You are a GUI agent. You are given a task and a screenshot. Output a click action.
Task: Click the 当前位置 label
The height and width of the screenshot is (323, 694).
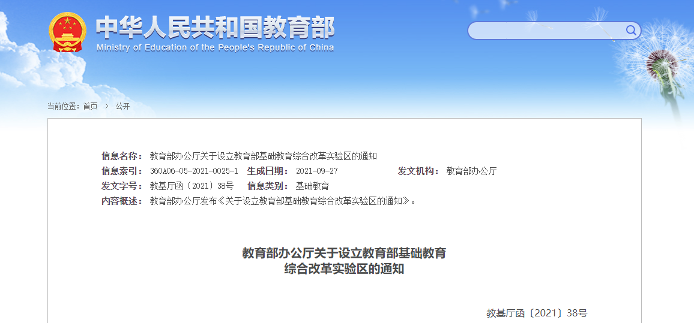pos(62,107)
